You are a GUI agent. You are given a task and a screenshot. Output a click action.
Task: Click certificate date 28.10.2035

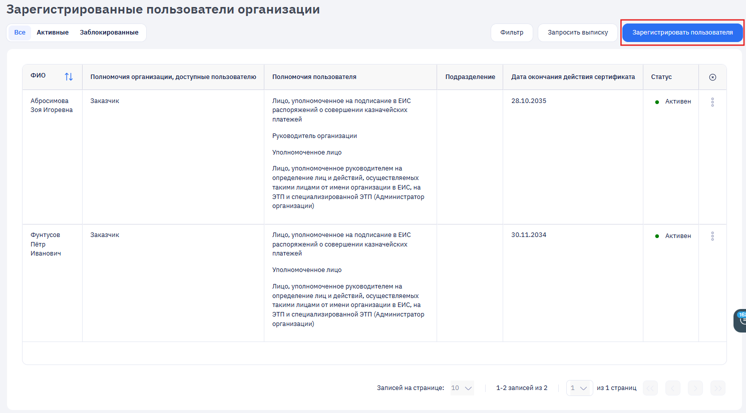click(x=529, y=101)
